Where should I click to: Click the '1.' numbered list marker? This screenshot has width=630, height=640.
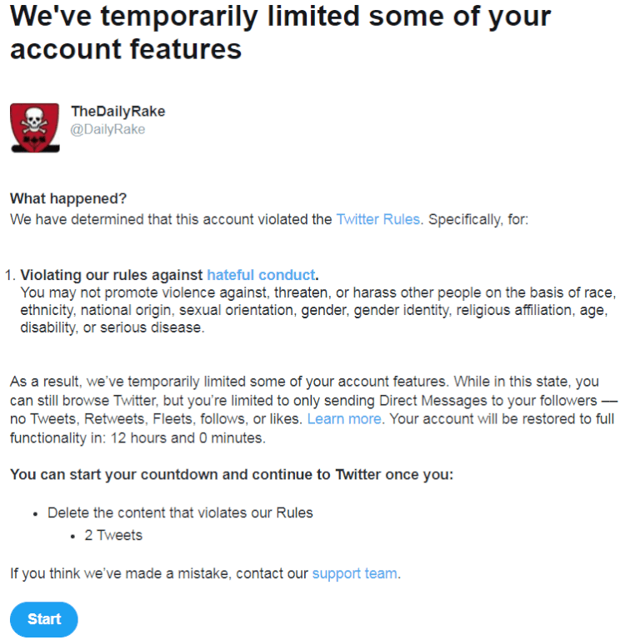point(10,276)
